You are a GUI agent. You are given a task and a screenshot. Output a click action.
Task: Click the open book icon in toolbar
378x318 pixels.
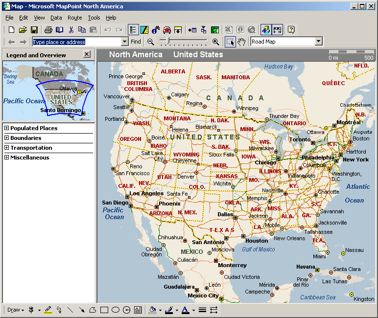point(60,30)
